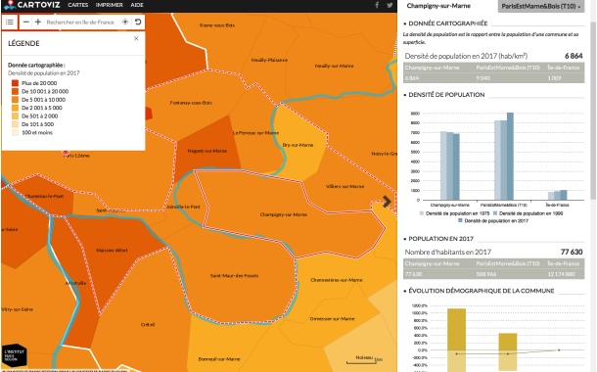Reset the map view icon
The width and height of the screenshot is (597, 372).
138,23
